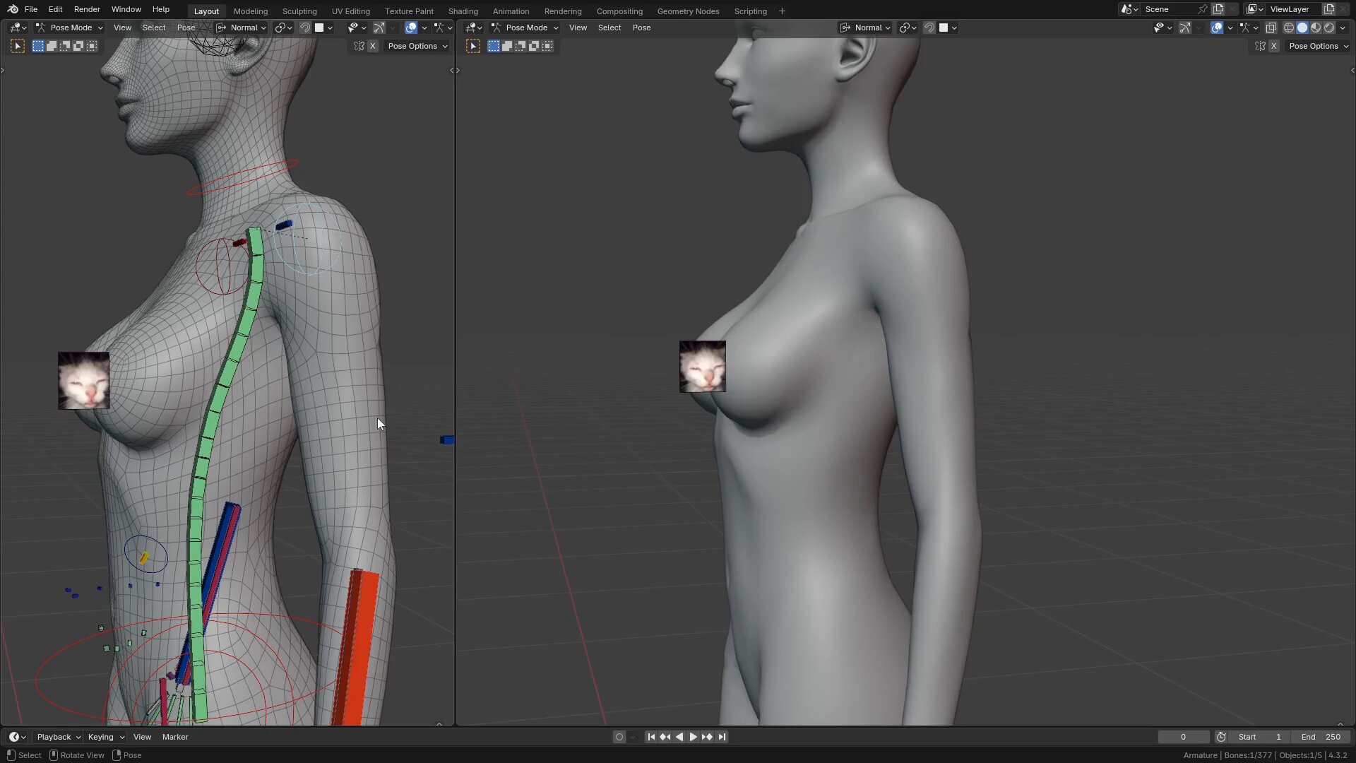
Task: Play the animation forward
Action: pos(693,737)
